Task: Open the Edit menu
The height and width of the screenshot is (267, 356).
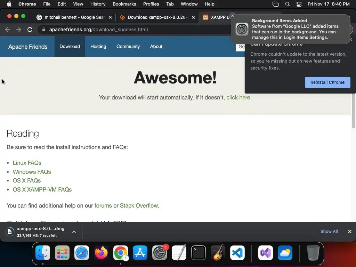Action: coord(62,4)
